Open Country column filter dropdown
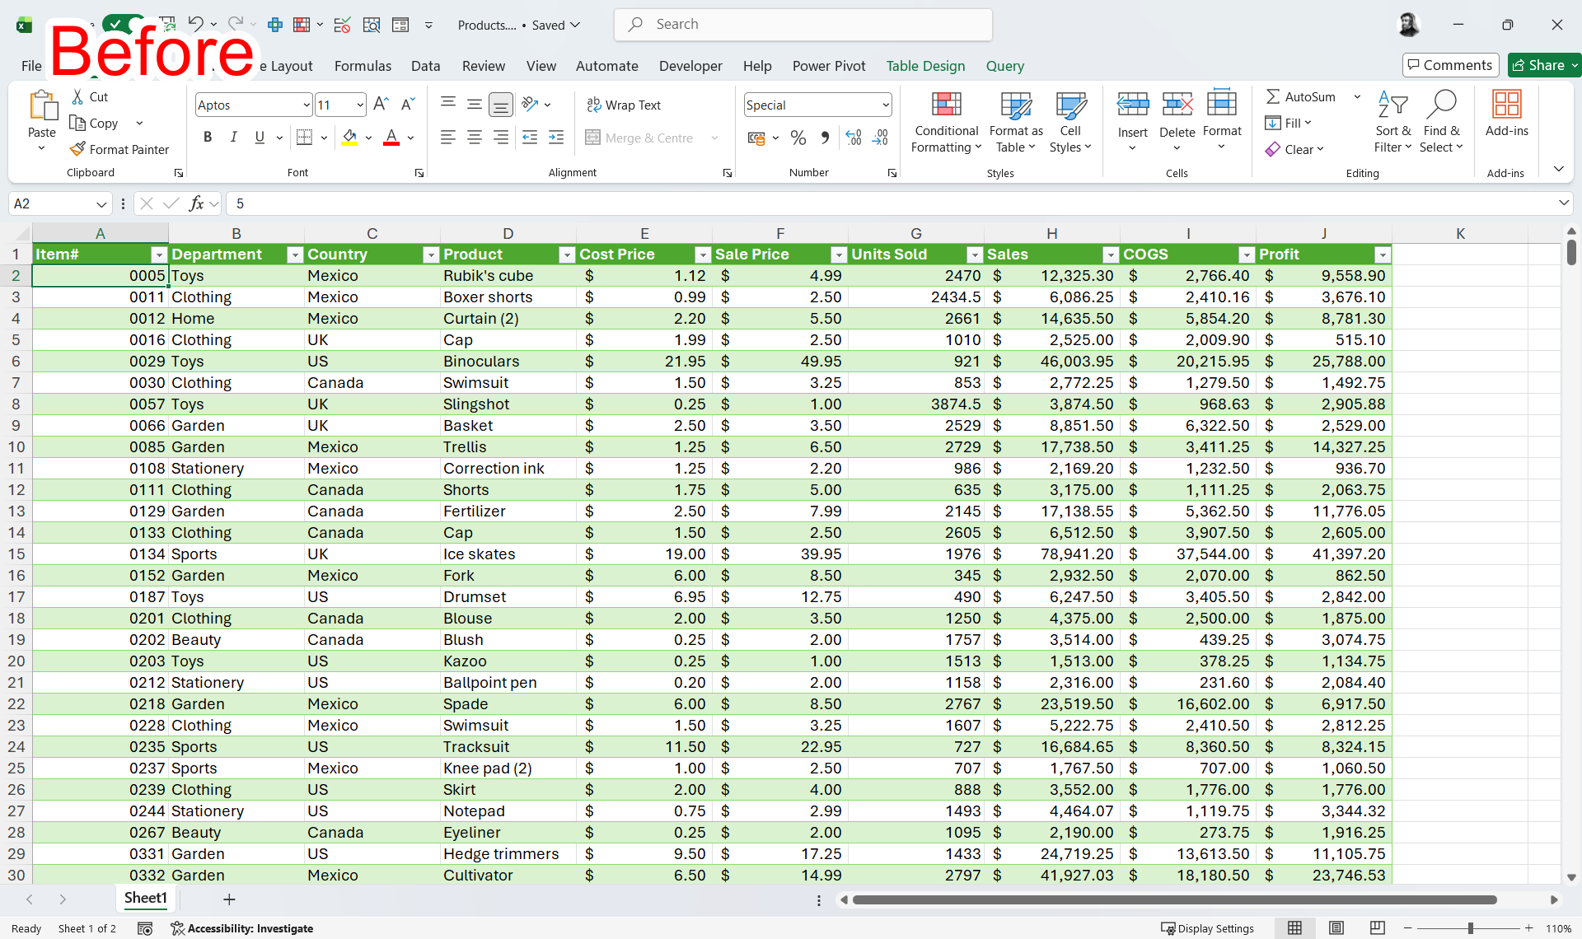Screen dimensions: 1582x939 tap(430, 255)
